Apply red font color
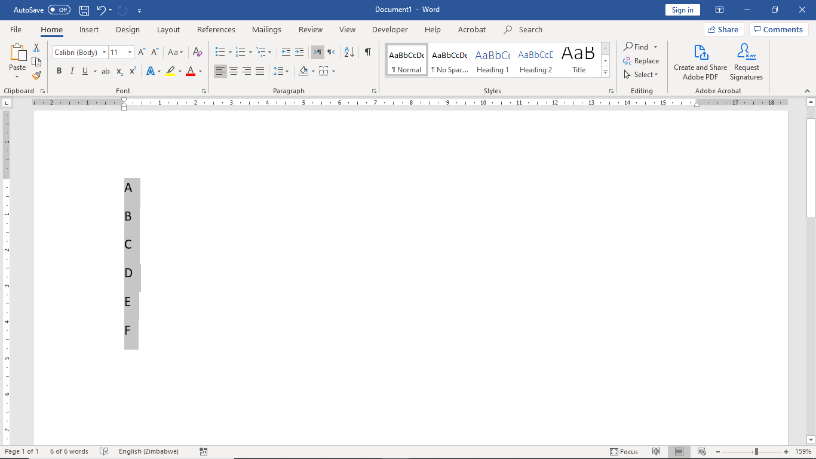The height and width of the screenshot is (459, 816). coord(191,71)
